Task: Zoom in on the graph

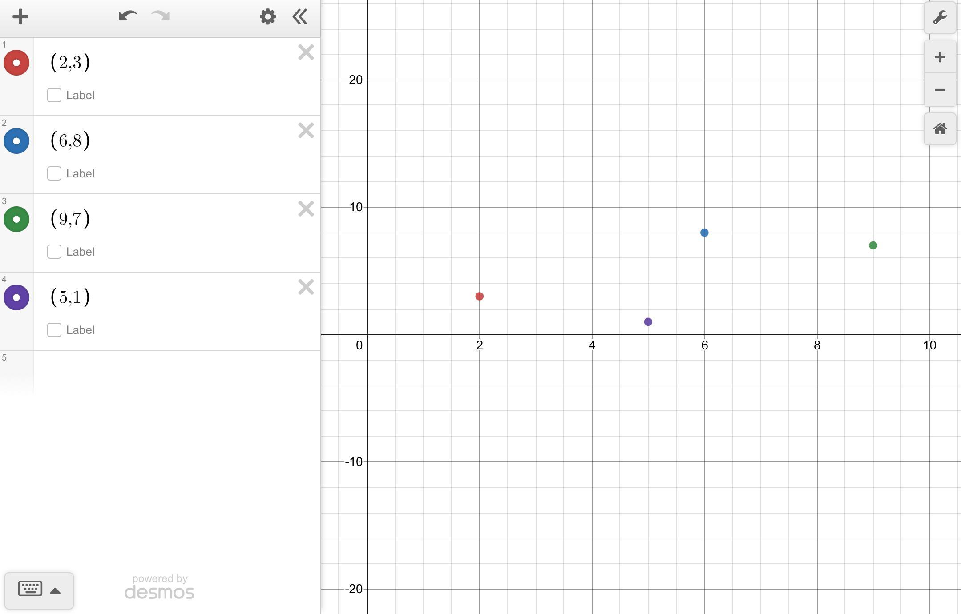Action: [x=940, y=57]
